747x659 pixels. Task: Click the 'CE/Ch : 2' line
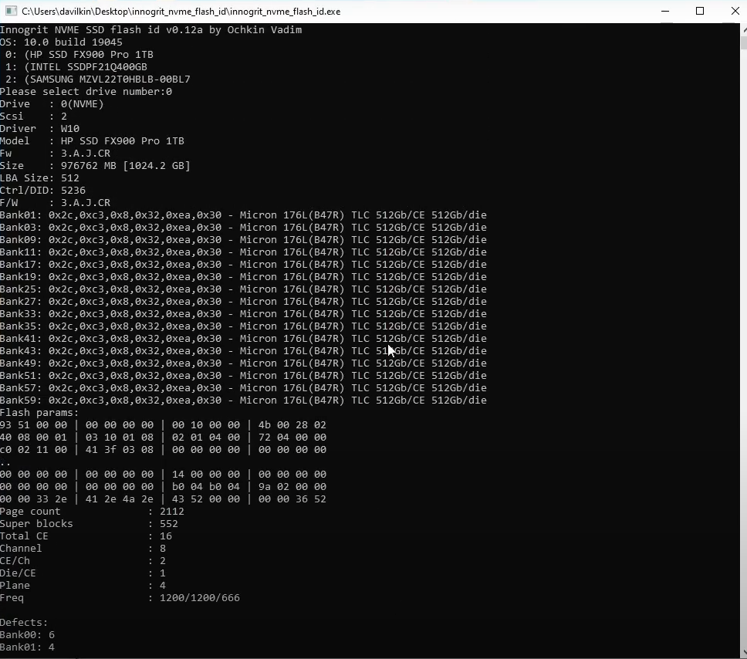[83, 561]
